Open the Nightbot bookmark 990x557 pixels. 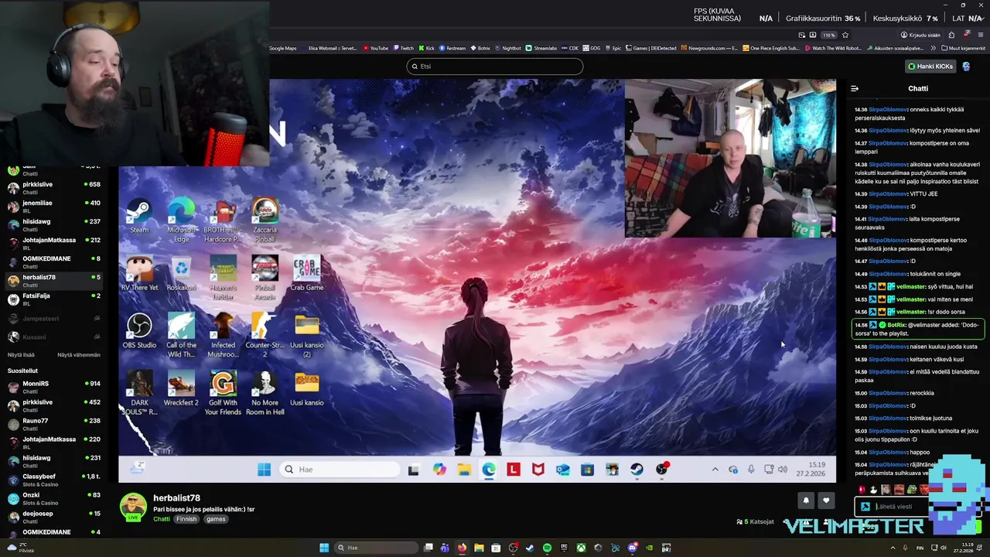point(508,48)
